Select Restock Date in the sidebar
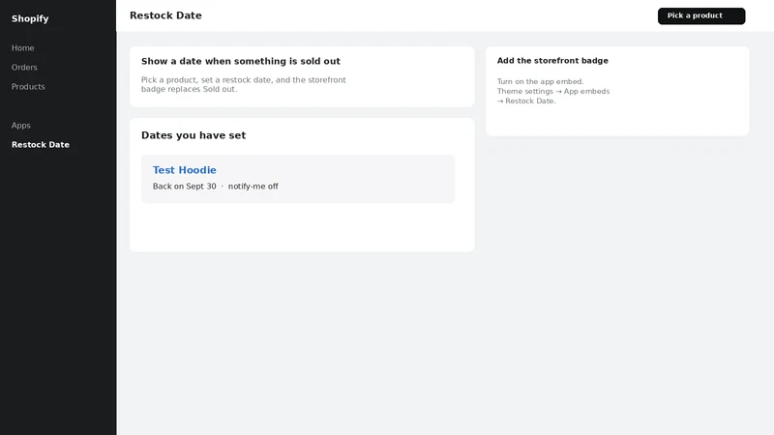This screenshot has height=435, width=774. 41,144
